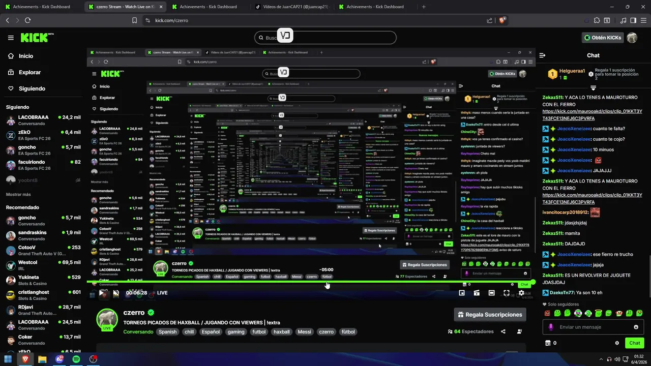This screenshot has height=366, width=651.
Task: Open the video player settings gear
Action: tap(521, 293)
